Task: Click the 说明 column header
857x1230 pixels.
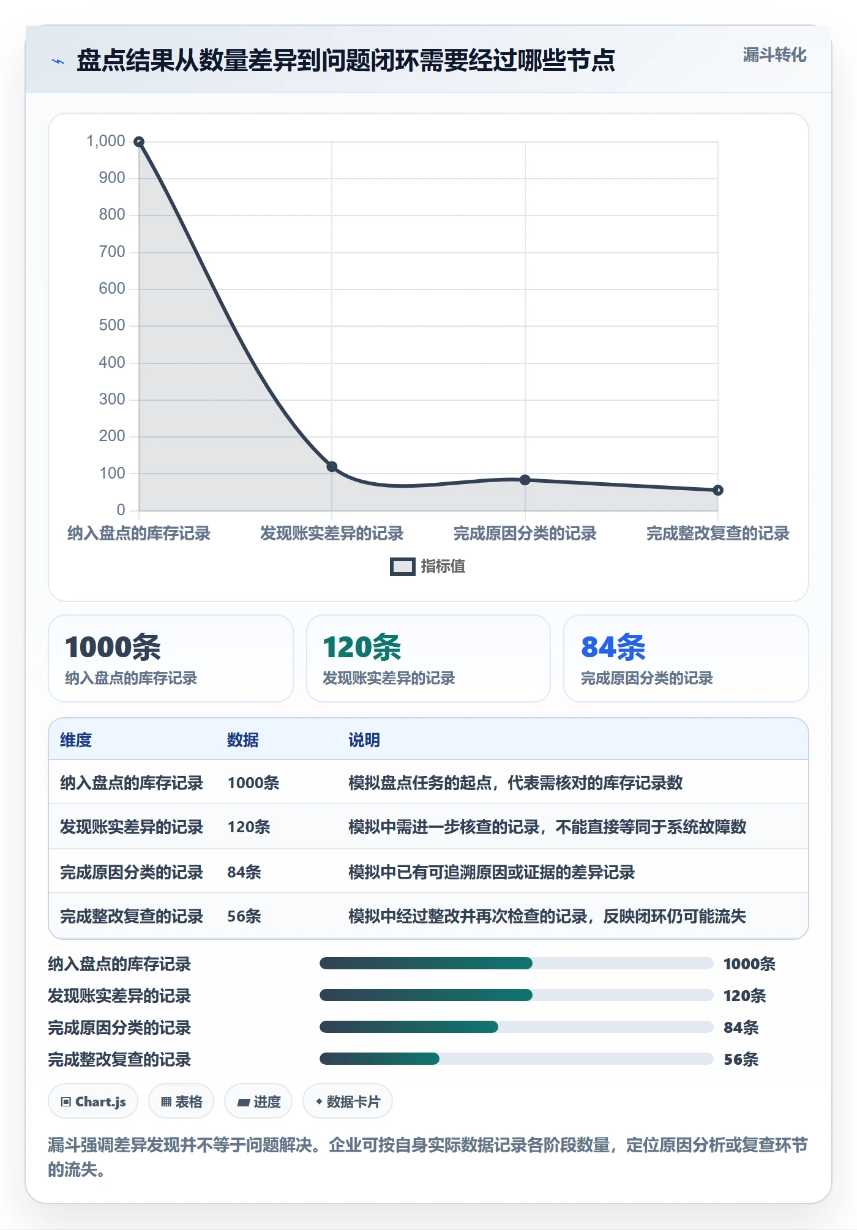Action: pos(364,740)
